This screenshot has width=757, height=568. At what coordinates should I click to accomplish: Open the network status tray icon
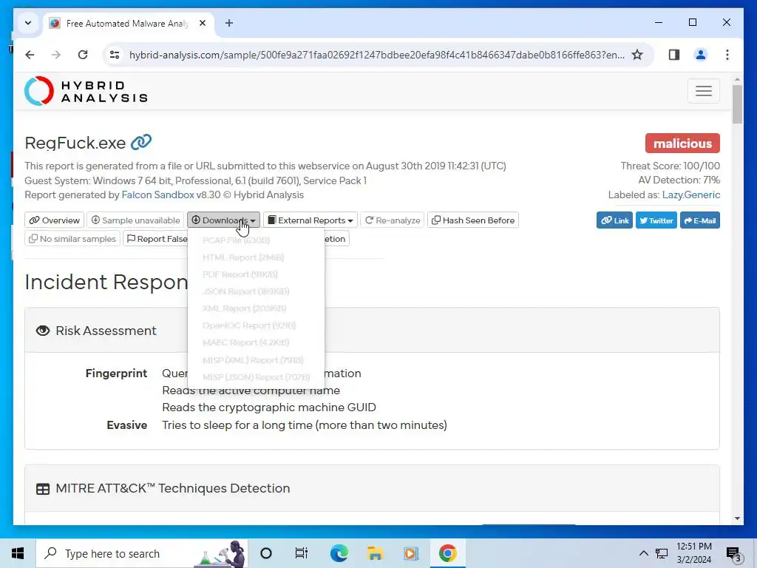click(662, 553)
